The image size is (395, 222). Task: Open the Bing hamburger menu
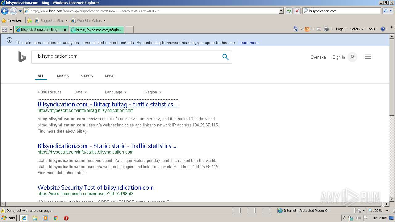click(x=368, y=57)
